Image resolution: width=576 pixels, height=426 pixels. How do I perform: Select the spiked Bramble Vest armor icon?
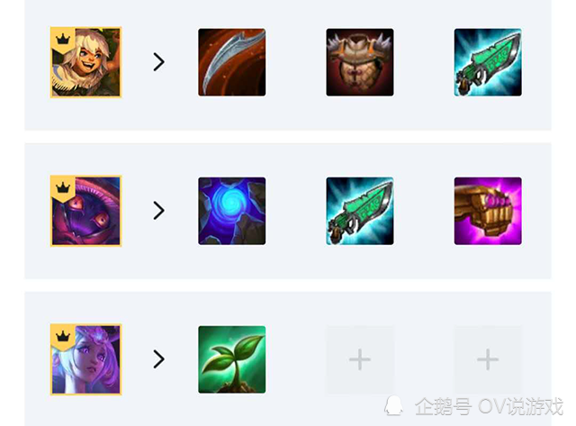pyautogui.click(x=360, y=62)
